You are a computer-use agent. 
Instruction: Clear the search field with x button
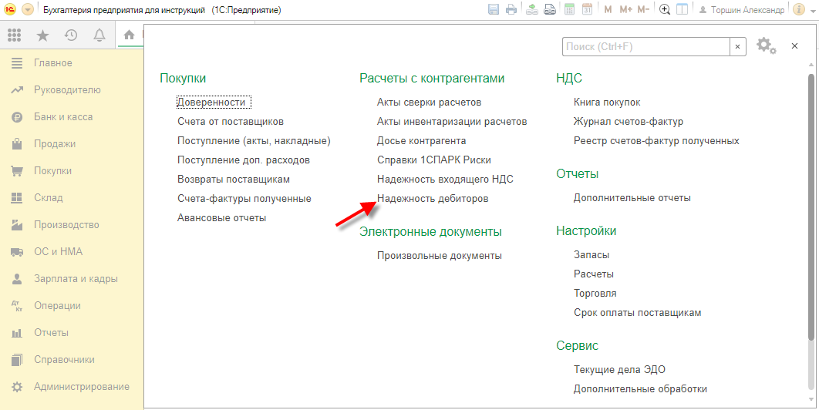tap(737, 46)
